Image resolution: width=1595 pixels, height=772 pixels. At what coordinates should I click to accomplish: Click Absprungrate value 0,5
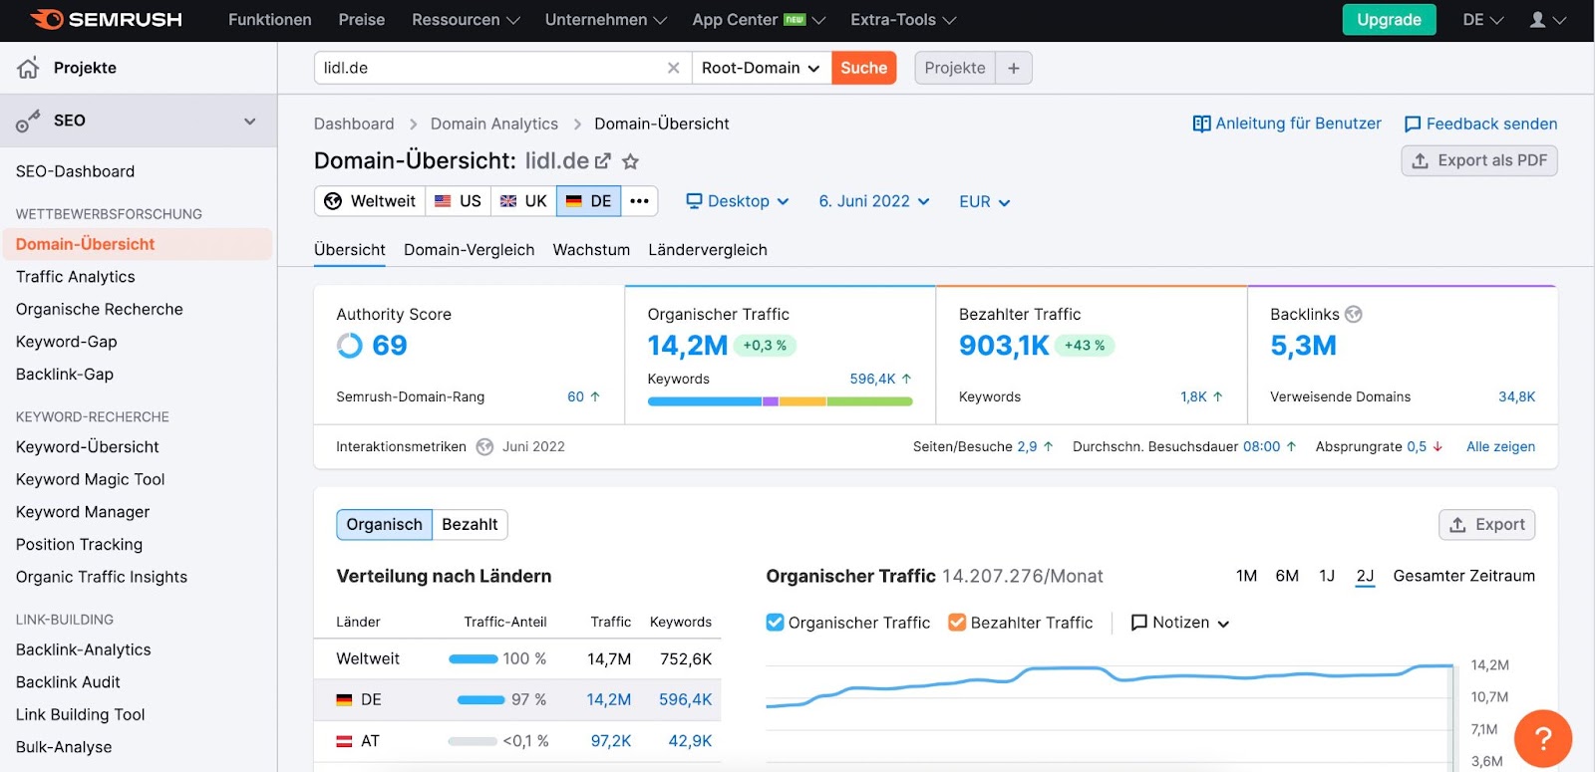coord(1417,446)
